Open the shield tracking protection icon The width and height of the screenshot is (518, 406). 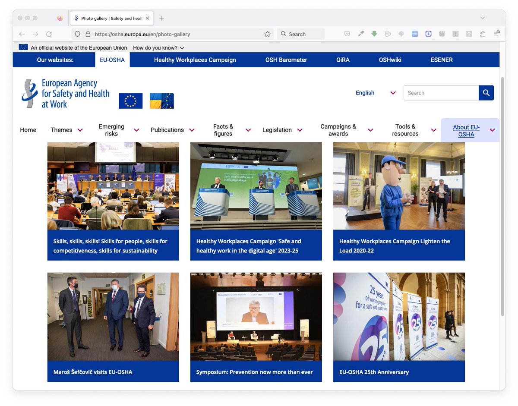pos(78,34)
